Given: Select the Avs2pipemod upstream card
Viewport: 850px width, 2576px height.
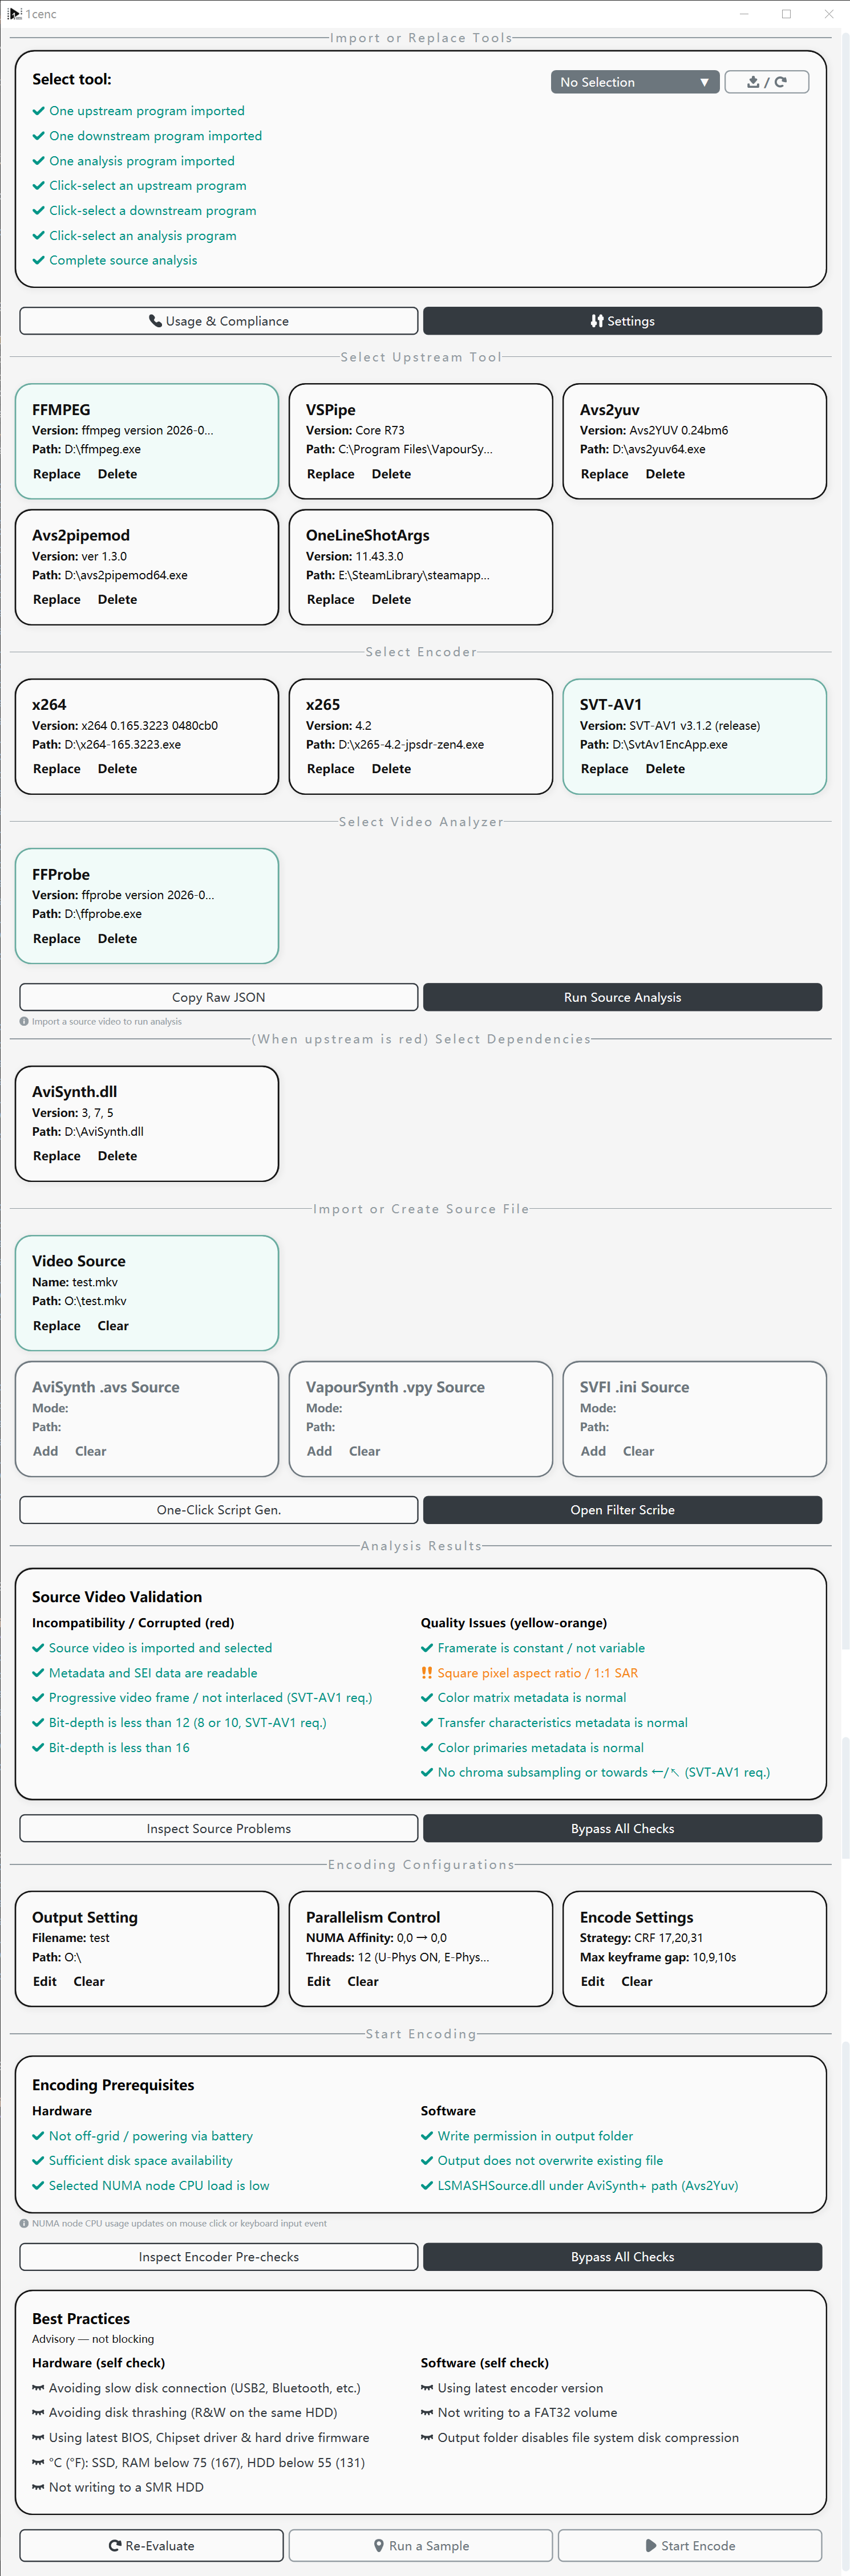Looking at the screenshot, I should coord(147,567).
